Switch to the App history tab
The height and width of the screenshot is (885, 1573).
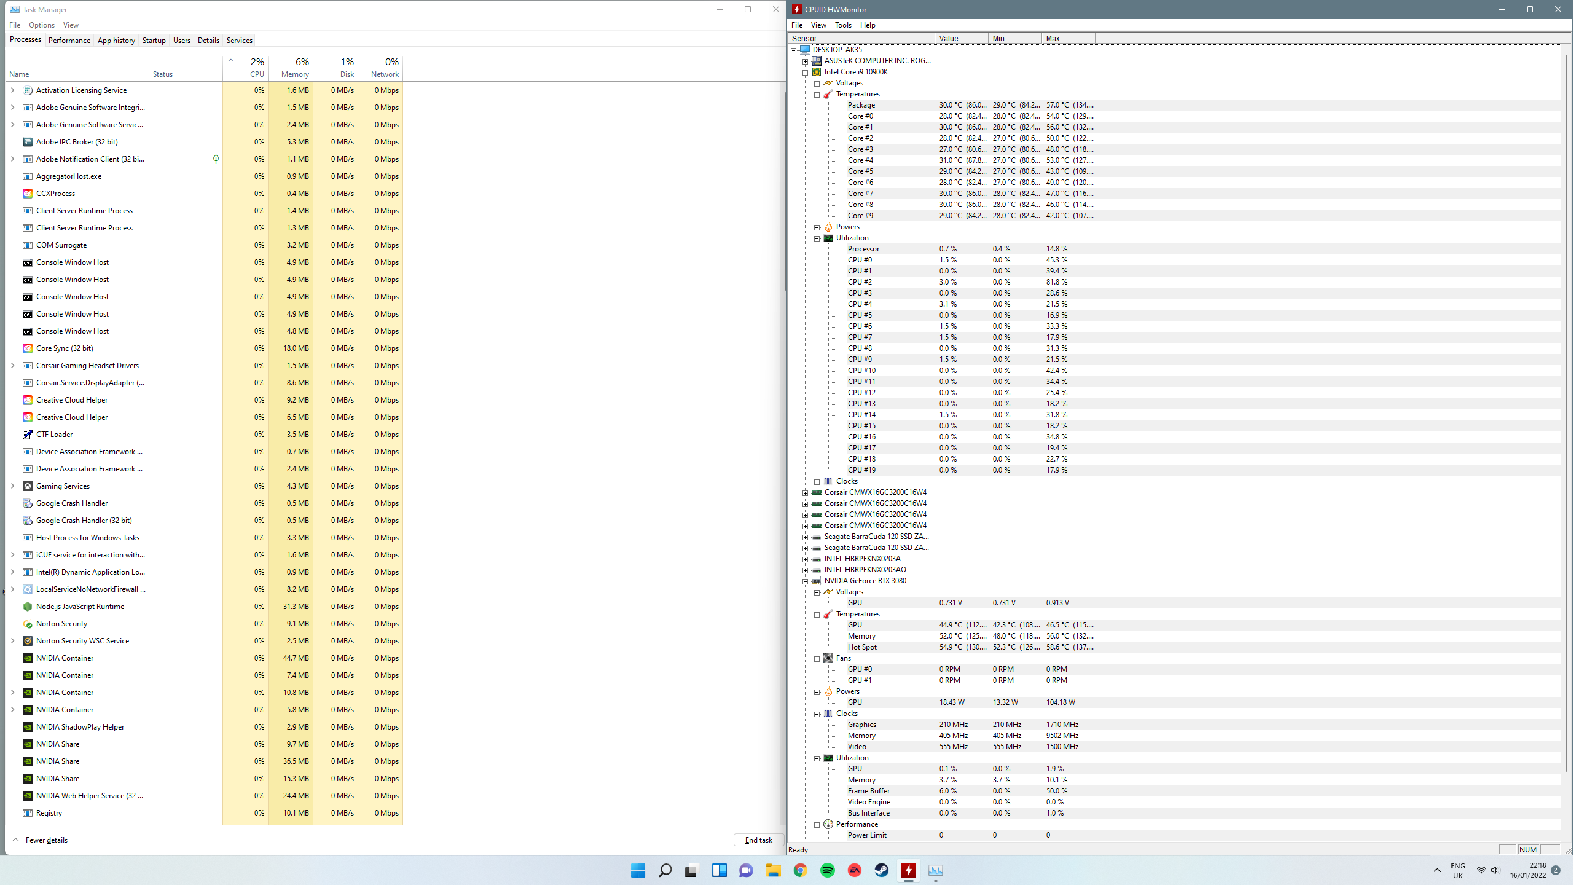116,41
